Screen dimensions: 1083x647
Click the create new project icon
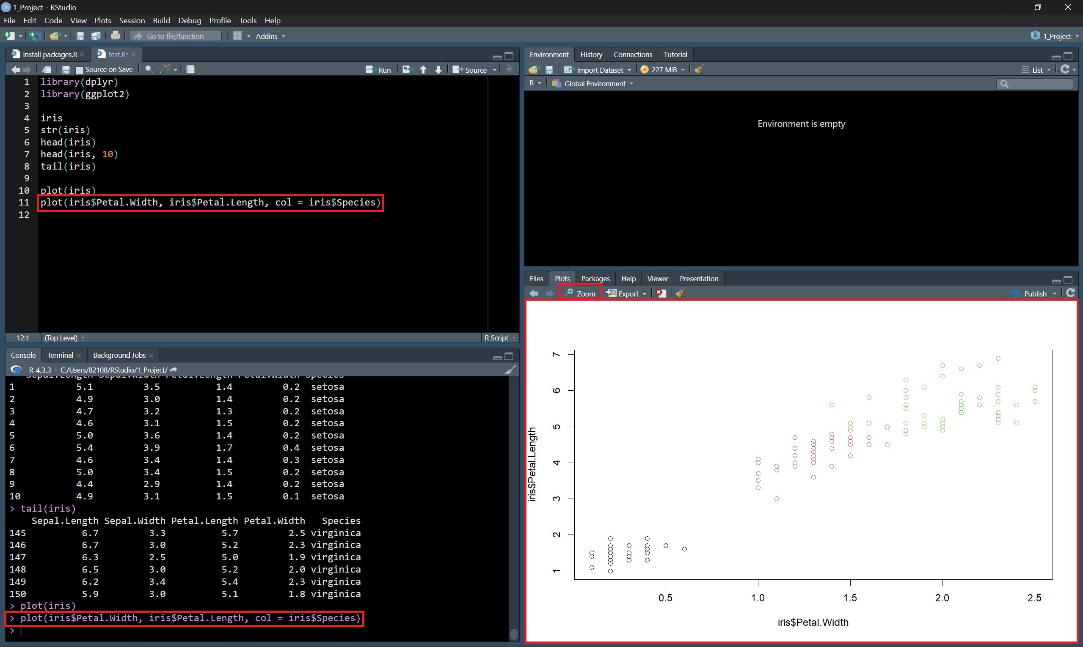(x=35, y=36)
